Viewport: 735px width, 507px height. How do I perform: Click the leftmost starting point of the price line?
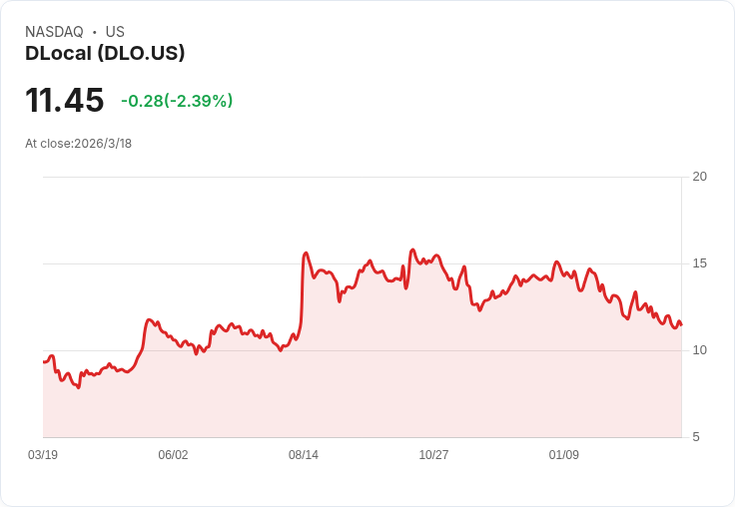pos(44,361)
